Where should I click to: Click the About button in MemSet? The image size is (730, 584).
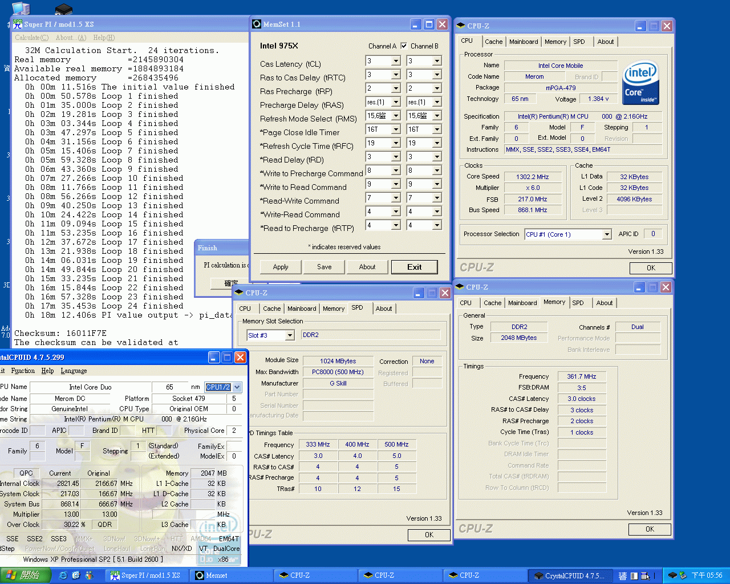pos(367,267)
